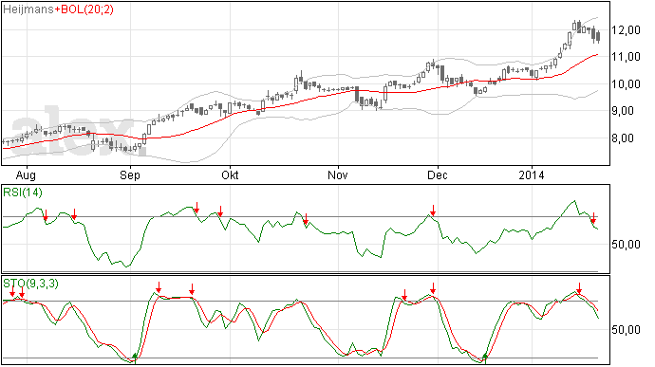Screen dimensions: 655x367
Task: Click the Heijmans chart title label
Action: pos(28,9)
